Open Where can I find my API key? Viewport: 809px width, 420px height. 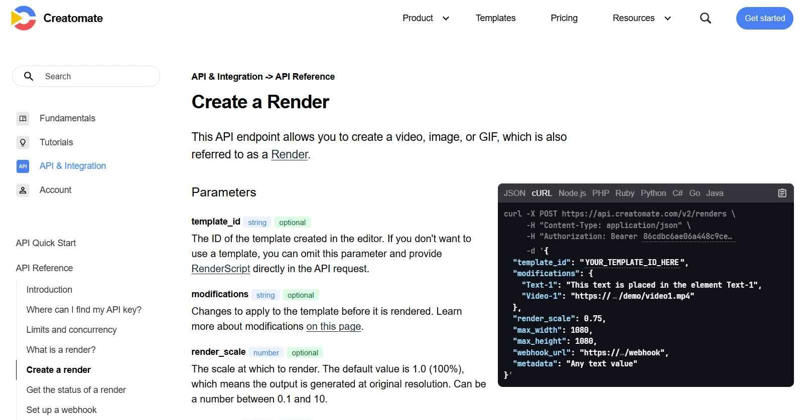84,310
